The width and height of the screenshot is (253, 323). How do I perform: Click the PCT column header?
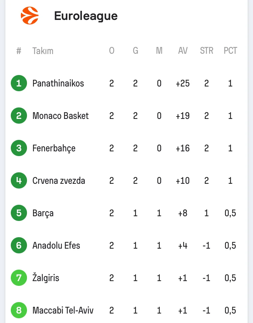tap(230, 51)
